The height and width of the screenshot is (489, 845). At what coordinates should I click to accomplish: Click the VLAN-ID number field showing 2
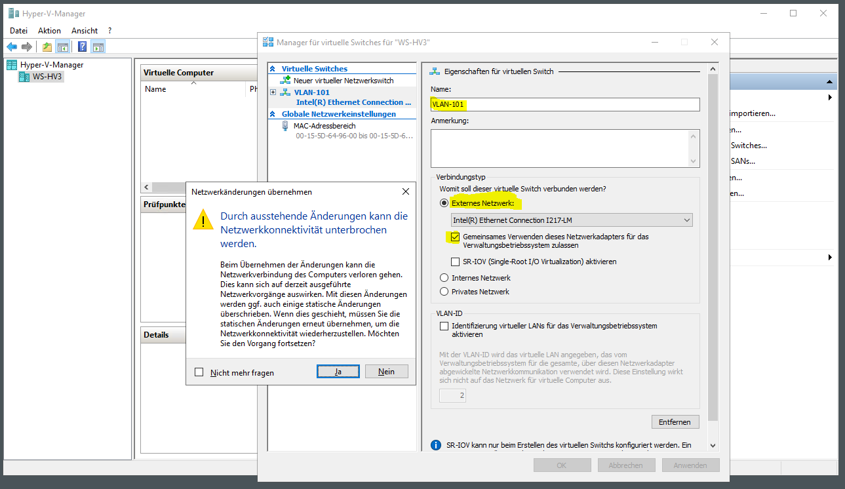[x=452, y=395]
